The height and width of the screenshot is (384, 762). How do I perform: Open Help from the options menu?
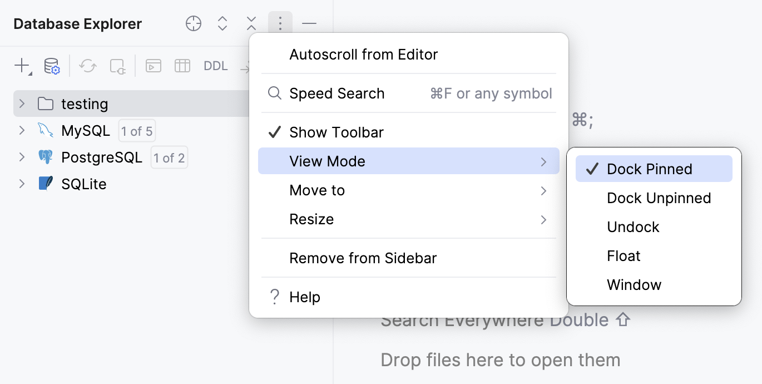pyautogui.click(x=305, y=297)
